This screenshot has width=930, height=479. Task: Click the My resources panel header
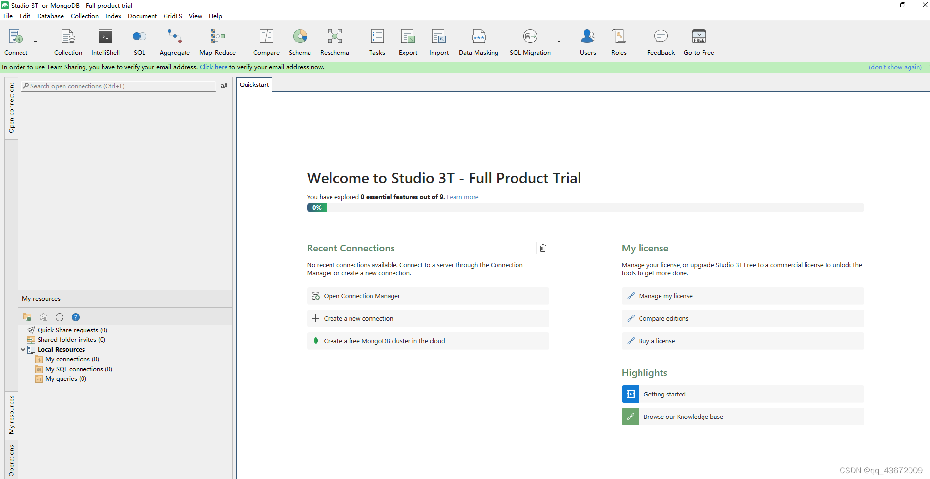point(125,299)
